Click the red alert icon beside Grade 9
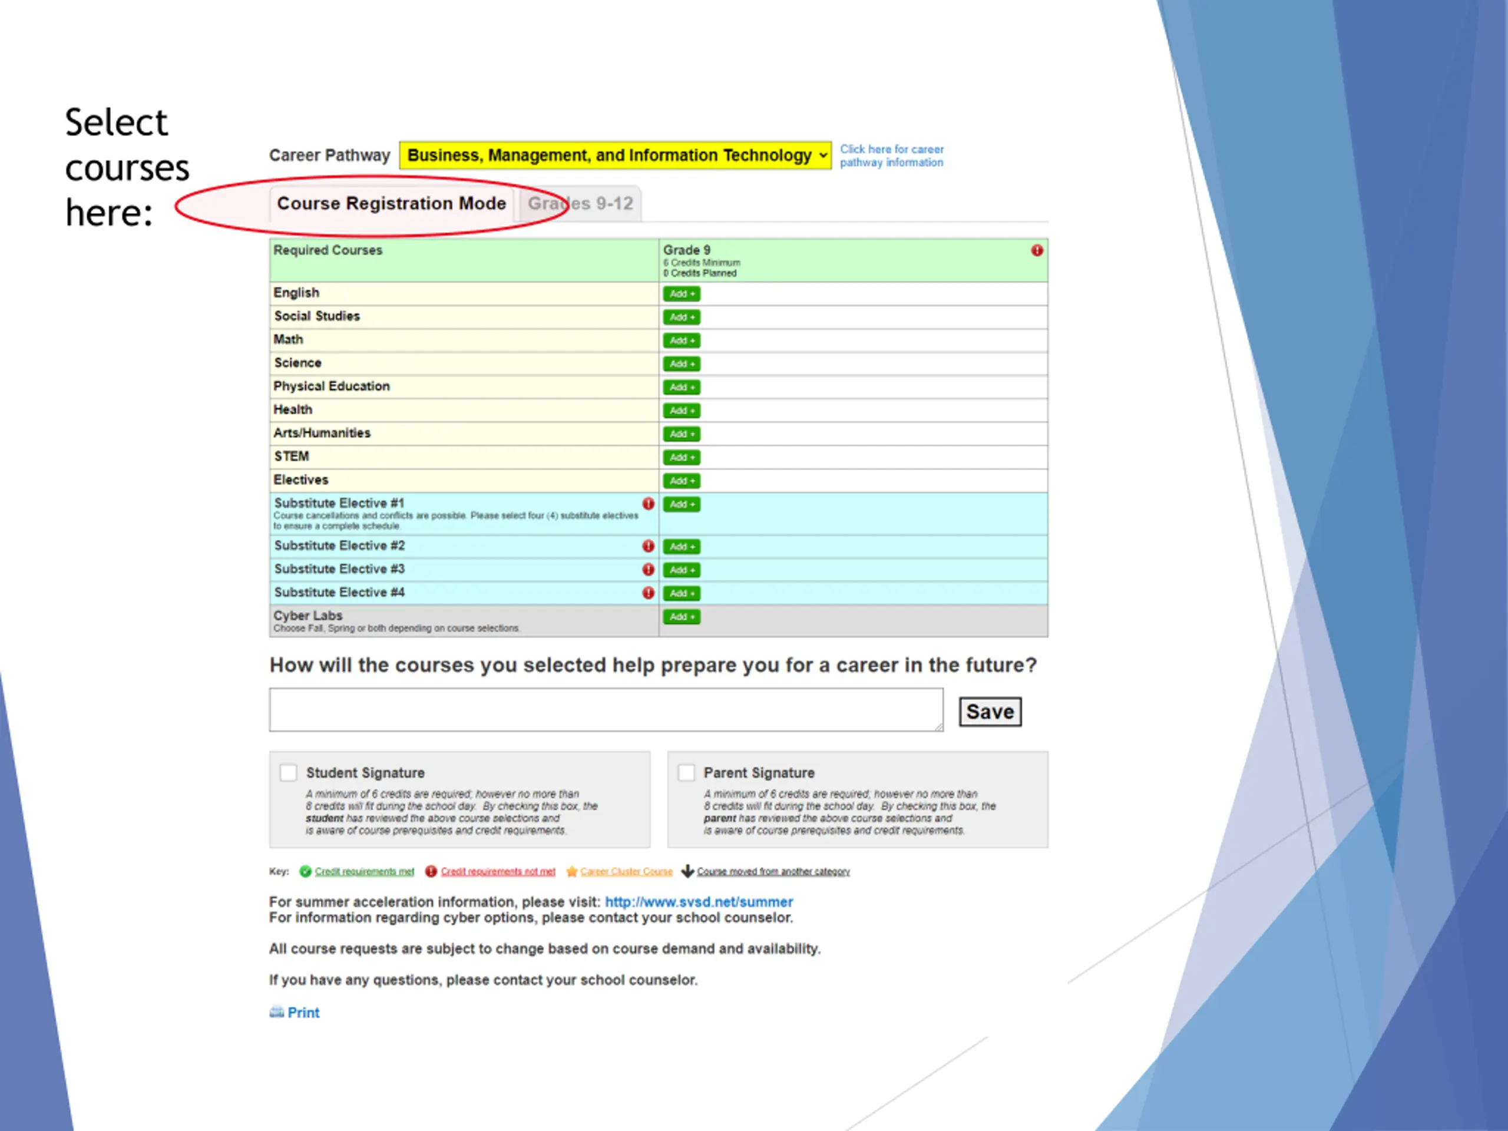The width and height of the screenshot is (1508, 1131). [x=1037, y=250]
